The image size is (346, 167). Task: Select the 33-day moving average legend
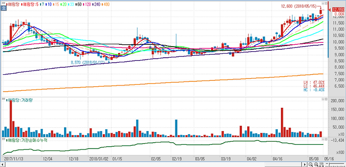(71, 4)
